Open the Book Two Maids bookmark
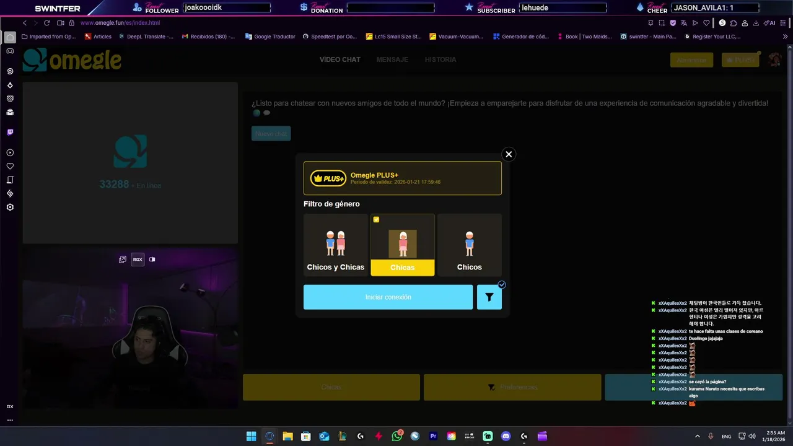Image resolution: width=793 pixels, height=446 pixels. click(x=584, y=37)
